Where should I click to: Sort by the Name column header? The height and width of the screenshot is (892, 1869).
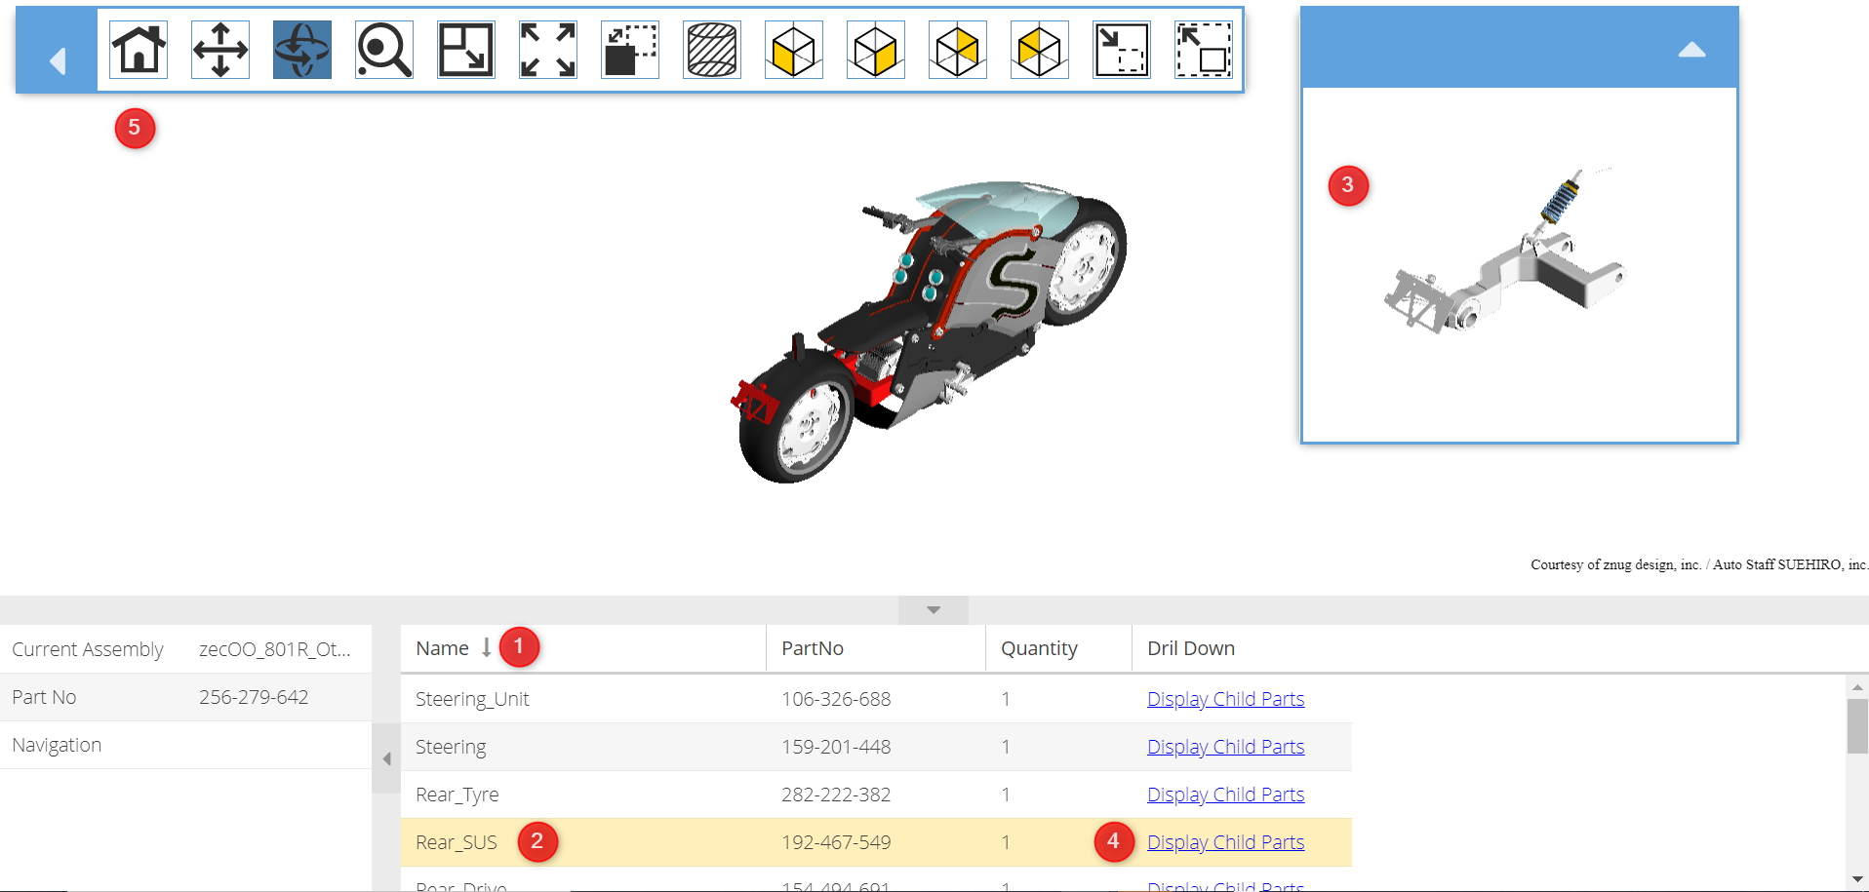(443, 648)
